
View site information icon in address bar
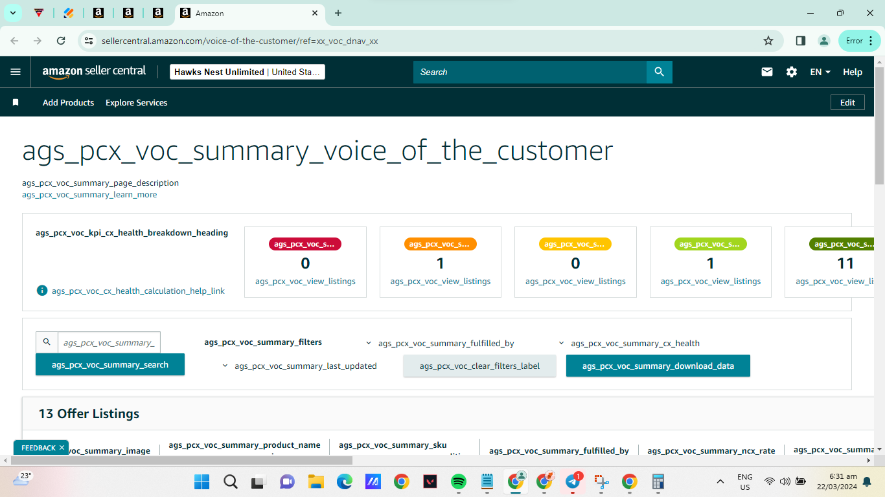[x=89, y=41]
